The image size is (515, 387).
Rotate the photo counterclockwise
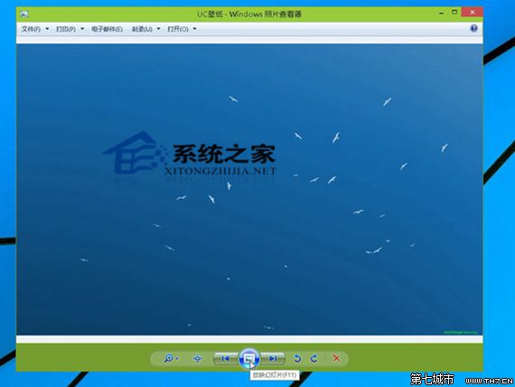pyautogui.click(x=297, y=358)
